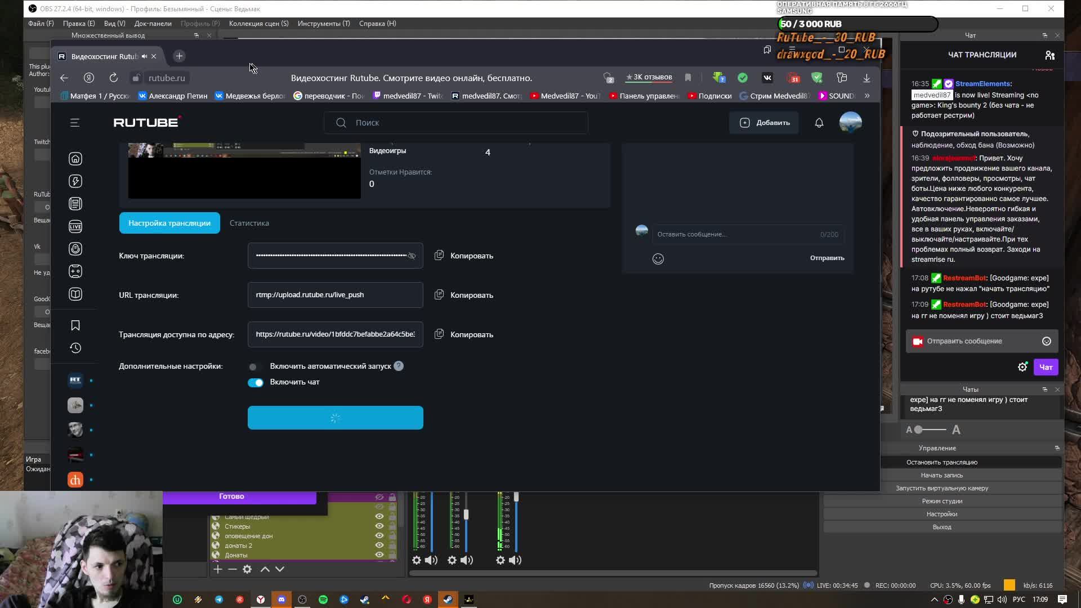Open the "Инструменты" menu
This screenshot has width=1081, height=608.
324,24
